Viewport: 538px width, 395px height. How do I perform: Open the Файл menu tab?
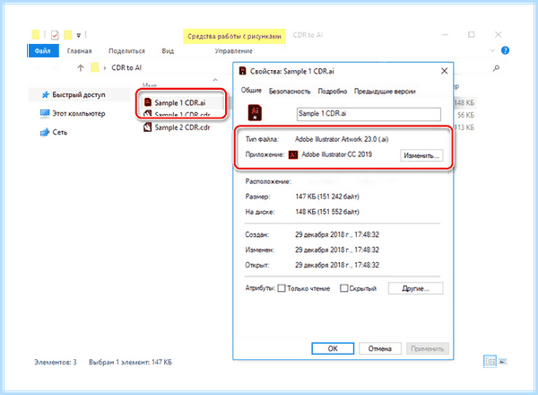click(x=43, y=50)
